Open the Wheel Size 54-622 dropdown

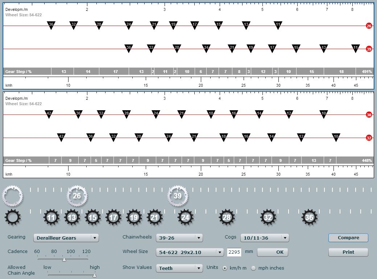coord(190,252)
